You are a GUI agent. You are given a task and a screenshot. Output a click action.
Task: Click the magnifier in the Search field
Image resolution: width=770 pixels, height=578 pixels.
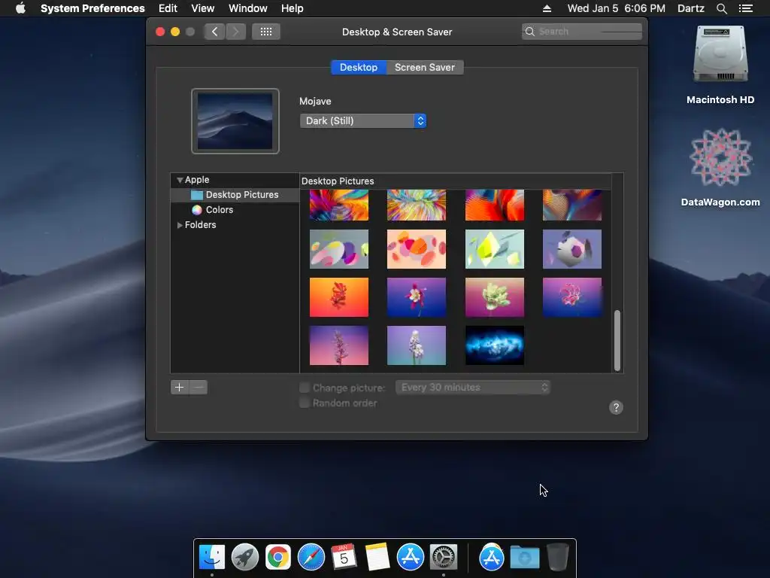point(530,32)
